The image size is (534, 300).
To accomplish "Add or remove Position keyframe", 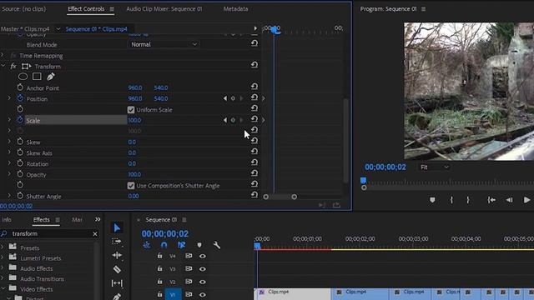I will click(x=233, y=98).
